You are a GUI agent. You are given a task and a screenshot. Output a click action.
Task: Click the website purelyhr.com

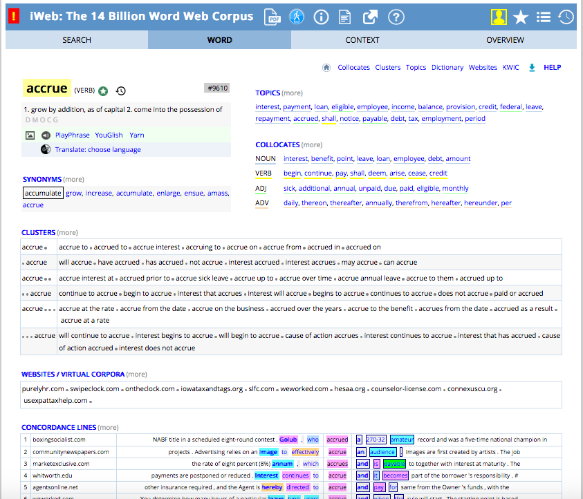43,388
